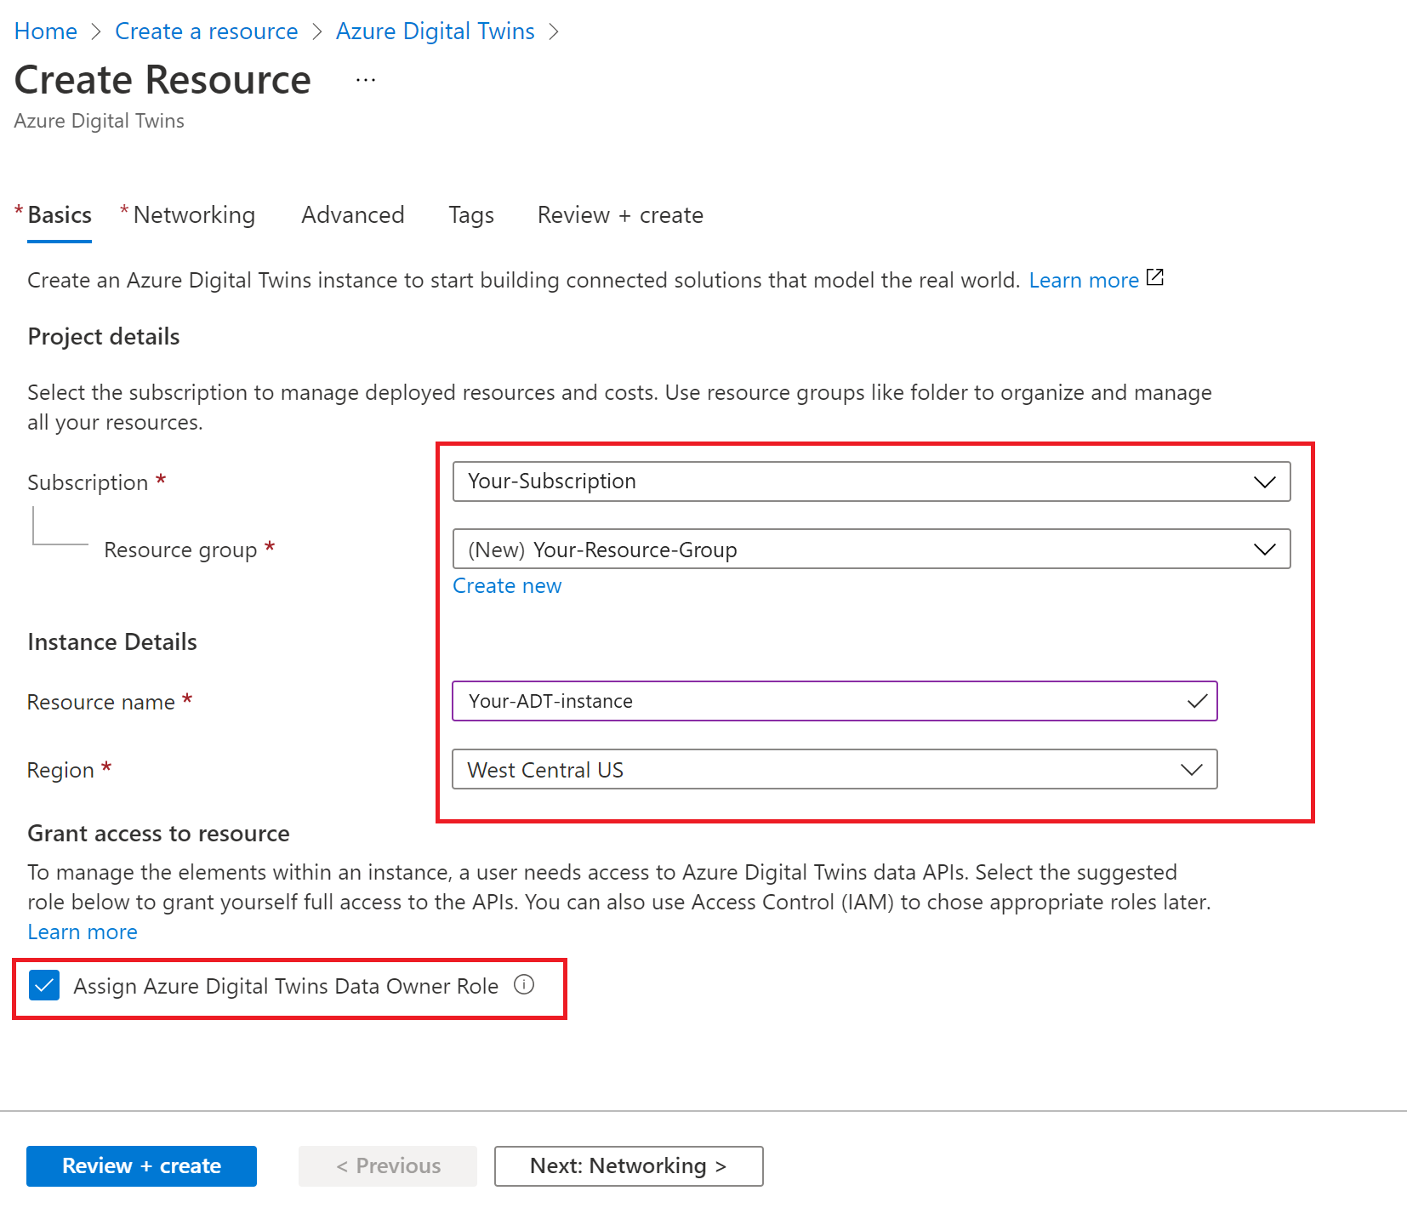
Task: Click the validation checkmark in Resource name field
Action: 1197,701
